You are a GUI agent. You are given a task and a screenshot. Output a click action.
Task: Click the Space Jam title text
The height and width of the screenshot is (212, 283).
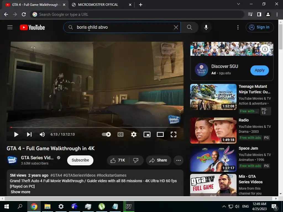pos(248,148)
